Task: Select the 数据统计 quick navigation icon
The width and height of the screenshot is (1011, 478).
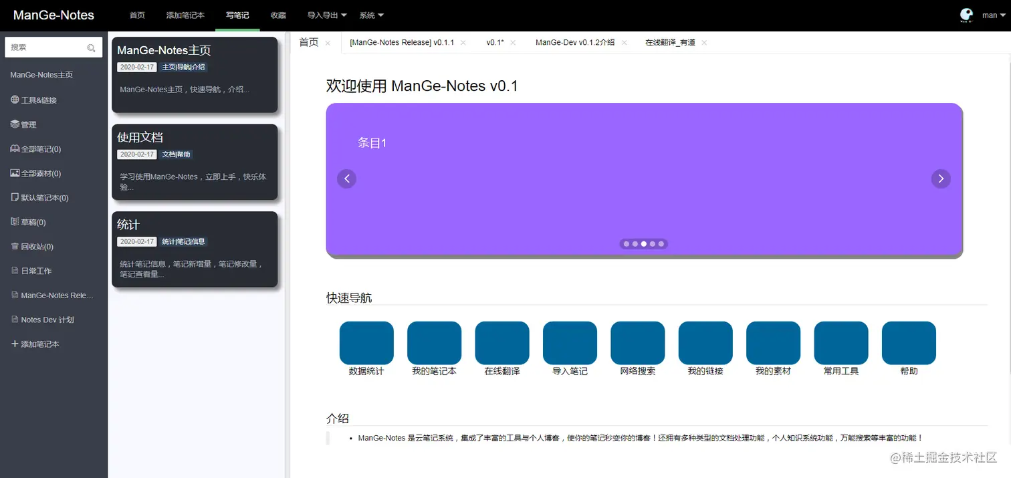Action: (366, 343)
